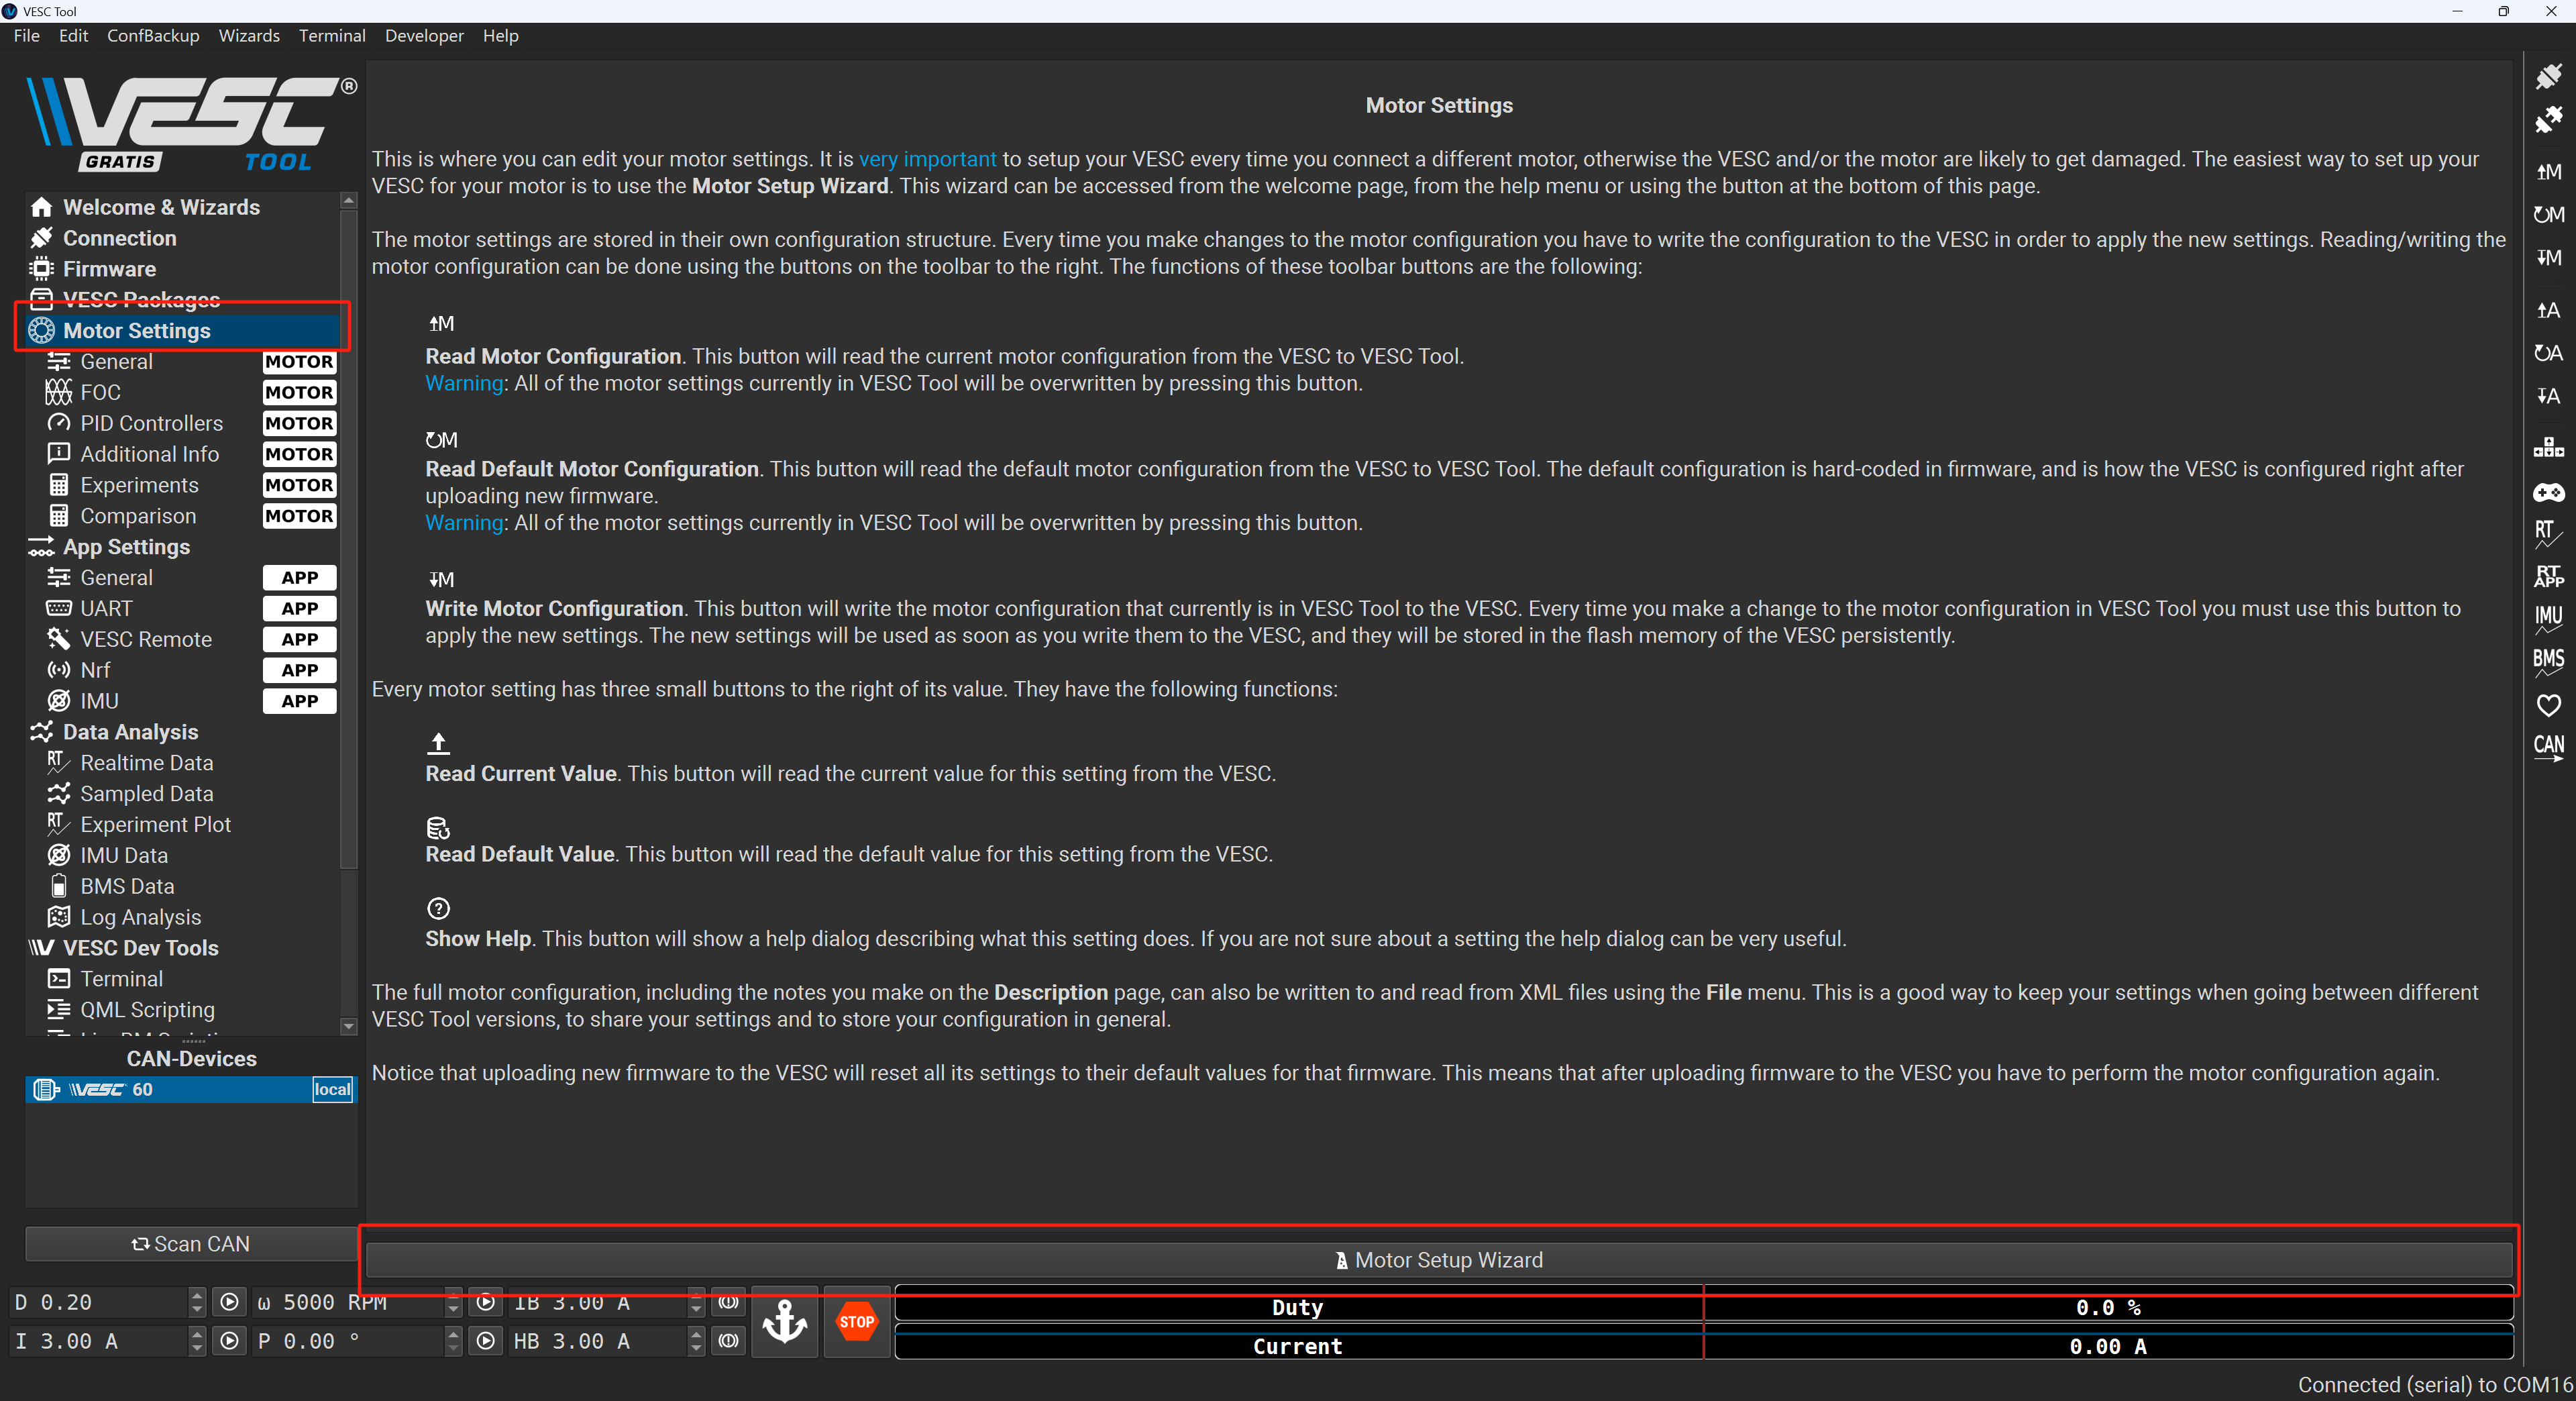Click the D 0.20 duty input field
Image resolution: width=2576 pixels, height=1401 pixels.
[x=98, y=1302]
